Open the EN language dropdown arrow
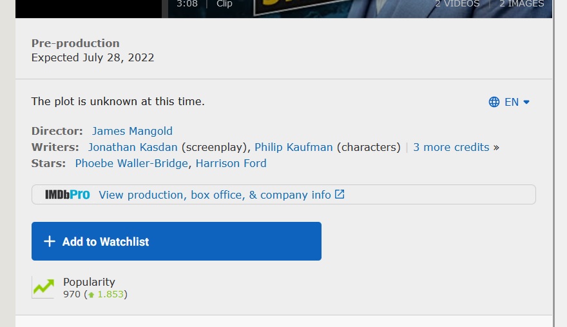The height and width of the screenshot is (327, 567). point(526,102)
